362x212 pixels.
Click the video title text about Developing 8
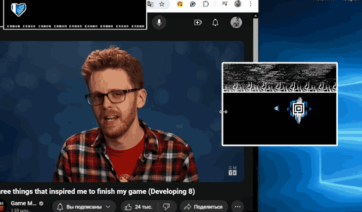tap(97, 191)
